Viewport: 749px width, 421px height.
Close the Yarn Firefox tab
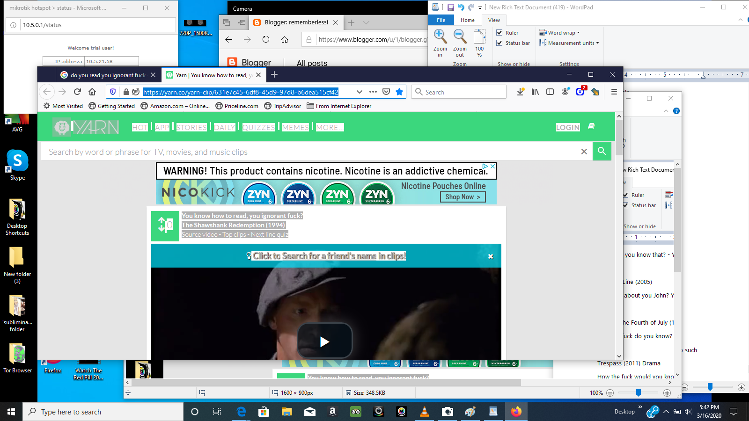pos(258,75)
